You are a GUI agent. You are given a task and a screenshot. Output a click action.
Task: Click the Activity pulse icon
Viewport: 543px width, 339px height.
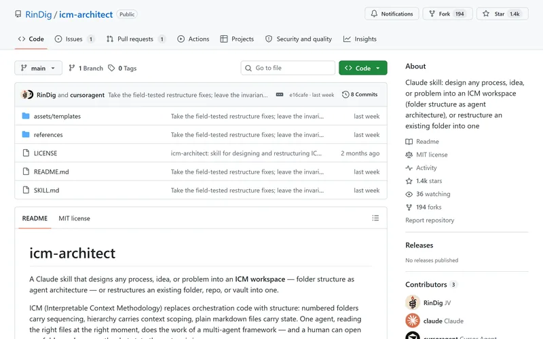point(409,167)
